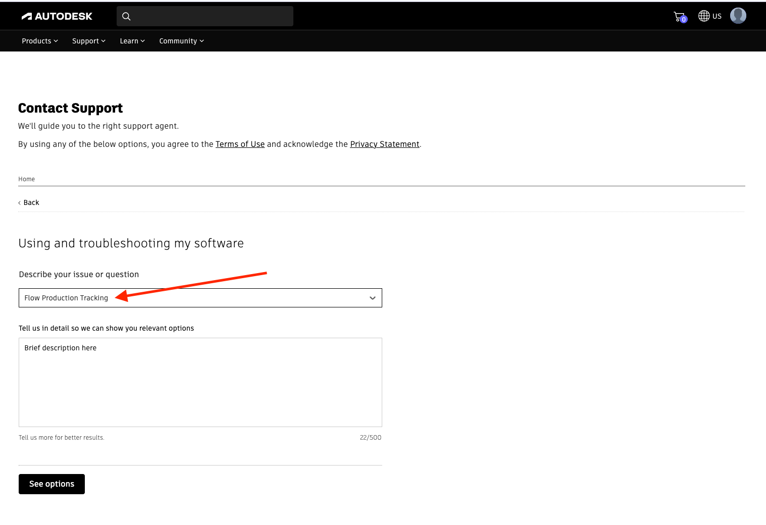
Task: View the Privacy Statement
Action: [x=384, y=144]
